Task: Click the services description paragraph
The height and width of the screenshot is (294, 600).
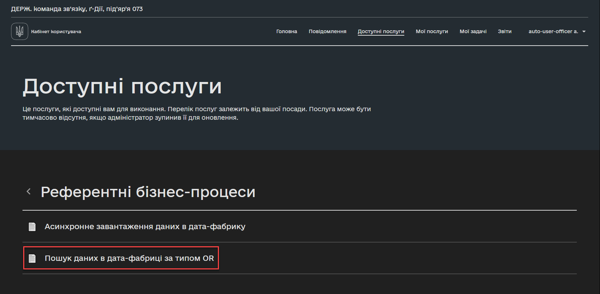Action: (196, 113)
